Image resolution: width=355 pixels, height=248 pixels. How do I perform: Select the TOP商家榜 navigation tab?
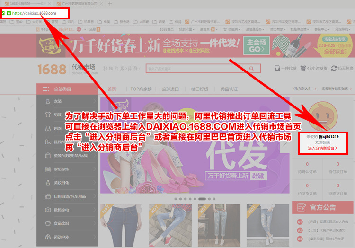141,89
